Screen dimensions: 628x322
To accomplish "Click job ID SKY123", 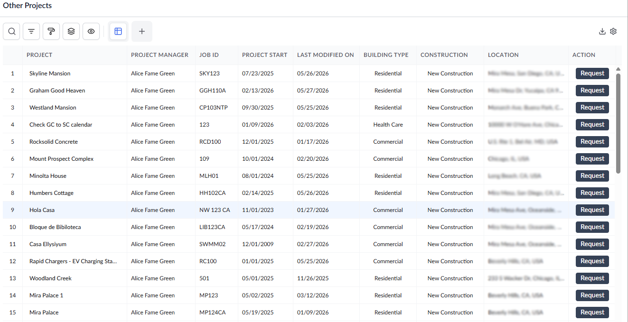I will tap(209, 74).
